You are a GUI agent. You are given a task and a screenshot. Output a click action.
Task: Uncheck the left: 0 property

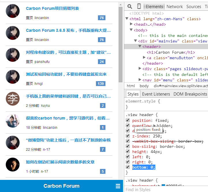[128, 156]
